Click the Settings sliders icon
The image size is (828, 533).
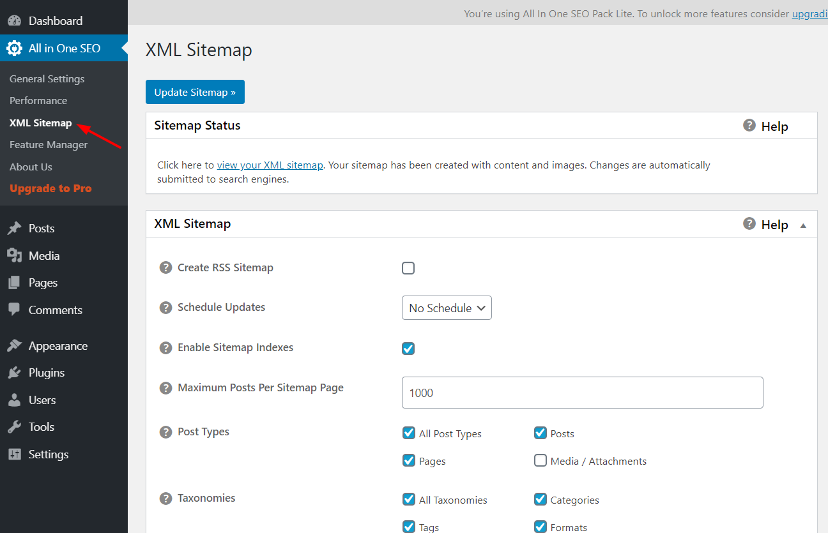pos(14,454)
